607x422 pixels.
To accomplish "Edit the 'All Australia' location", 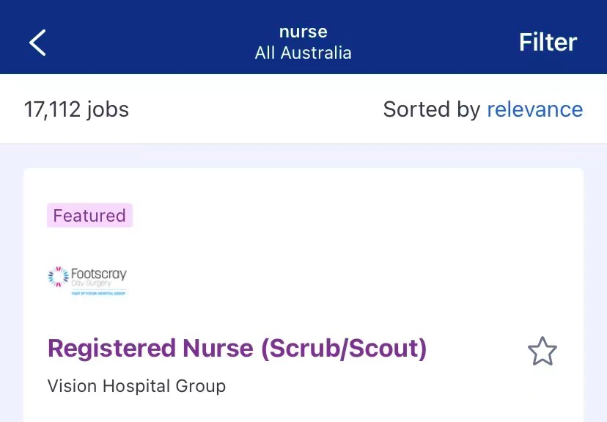I will tap(303, 53).
